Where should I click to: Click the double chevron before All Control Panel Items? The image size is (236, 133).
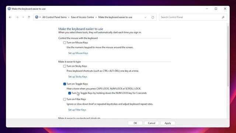[x=40, y=17]
